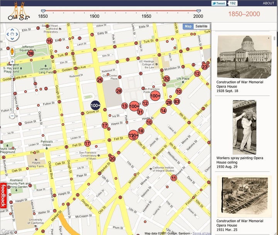The image size is (278, 235).
Task: Open the 1931 Opera House construction photo
Action: 244,196
